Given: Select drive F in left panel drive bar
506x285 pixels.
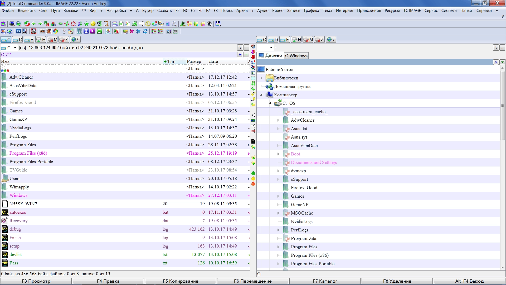Looking at the screenshot, I should click(29, 40).
